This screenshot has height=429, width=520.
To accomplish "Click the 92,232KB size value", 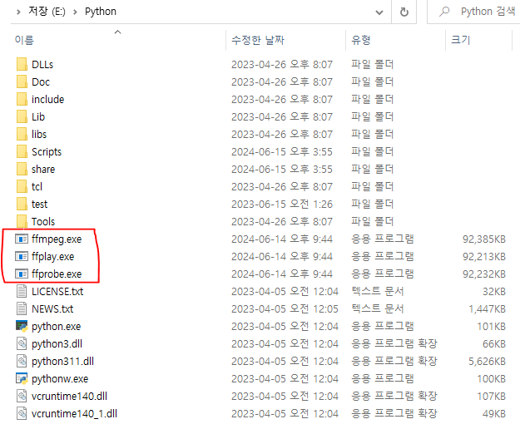I will click(484, 274).
